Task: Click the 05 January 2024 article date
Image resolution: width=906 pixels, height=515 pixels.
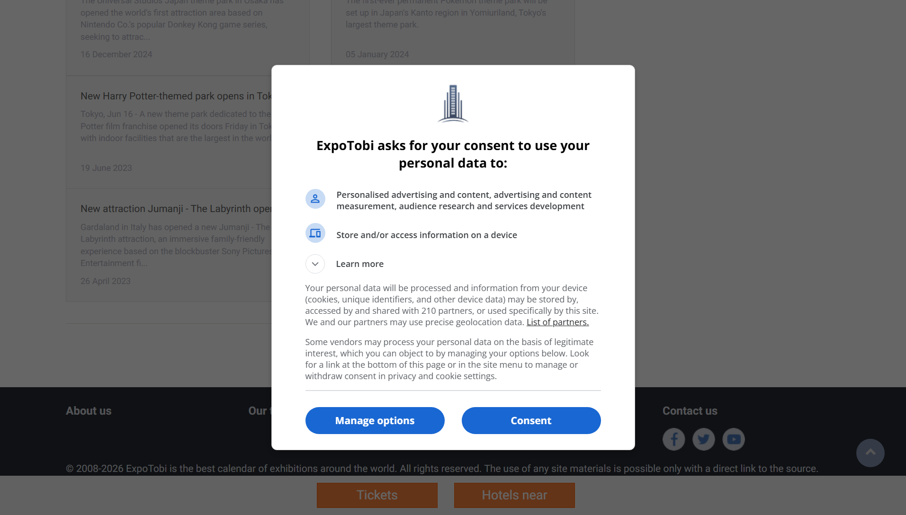Action: [377, 54]
